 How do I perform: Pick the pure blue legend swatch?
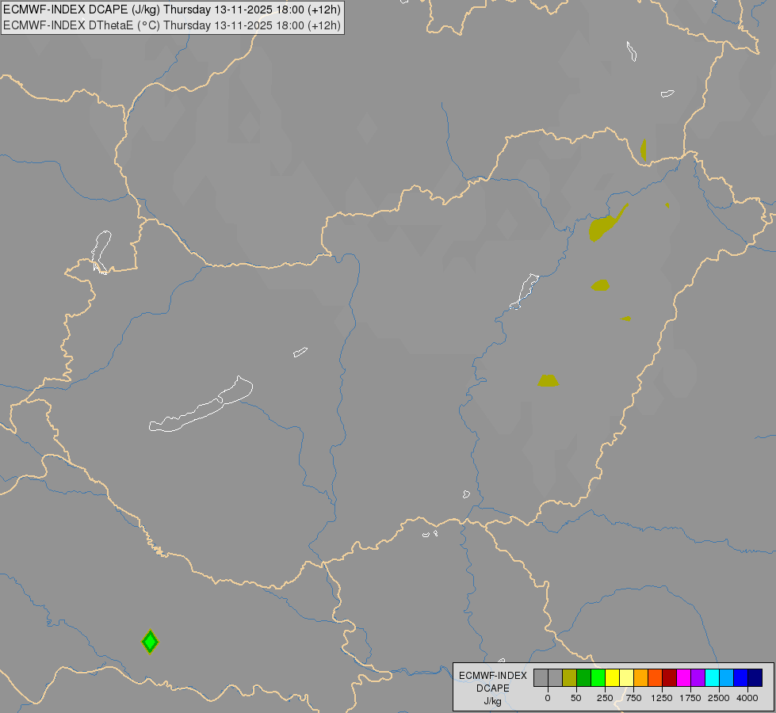click(x=741, y=677)
